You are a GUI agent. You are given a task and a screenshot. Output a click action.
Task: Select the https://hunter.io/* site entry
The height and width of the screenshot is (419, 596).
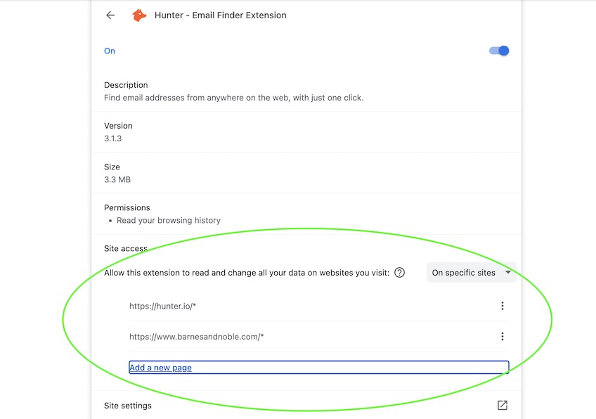pos(162,306)
